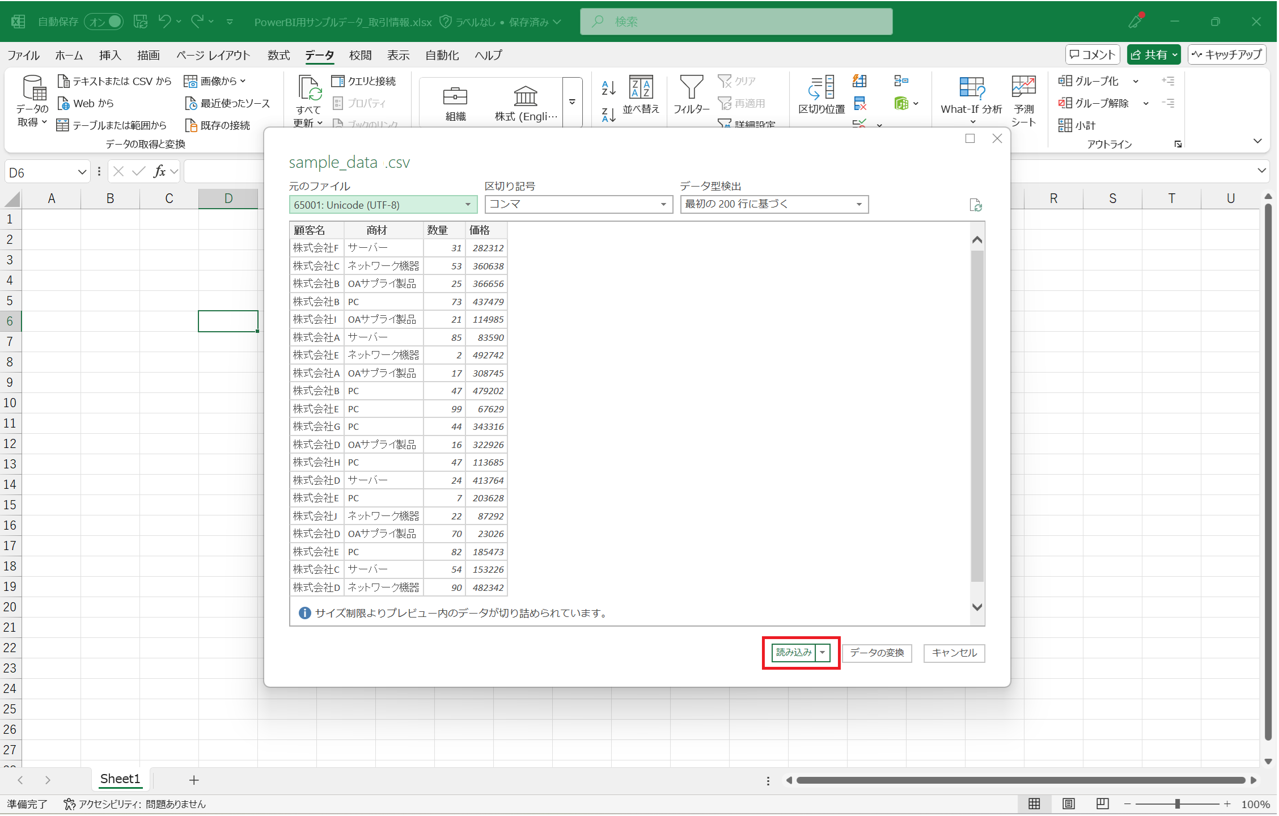
Task: Click zoom in plus in status bar
Action: [x=1227, y=804]
